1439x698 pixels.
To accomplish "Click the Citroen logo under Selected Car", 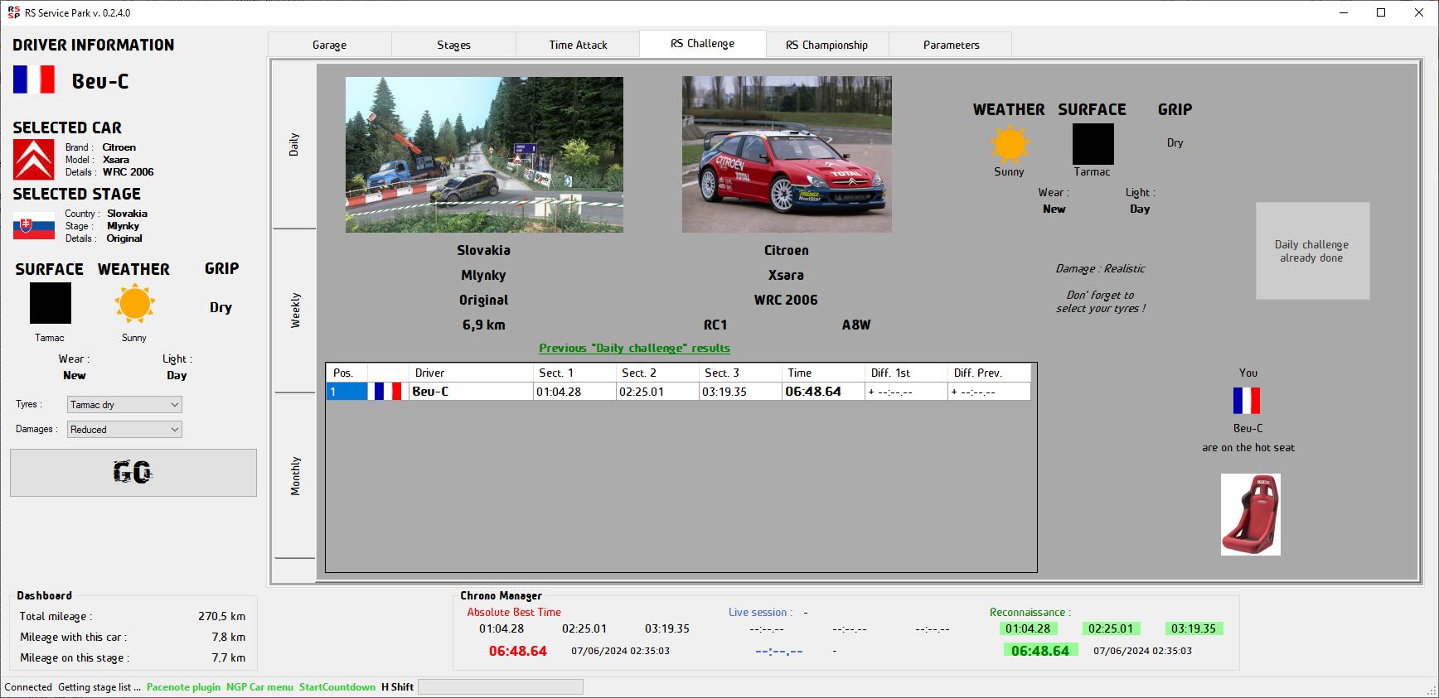I will click(34, 160).
